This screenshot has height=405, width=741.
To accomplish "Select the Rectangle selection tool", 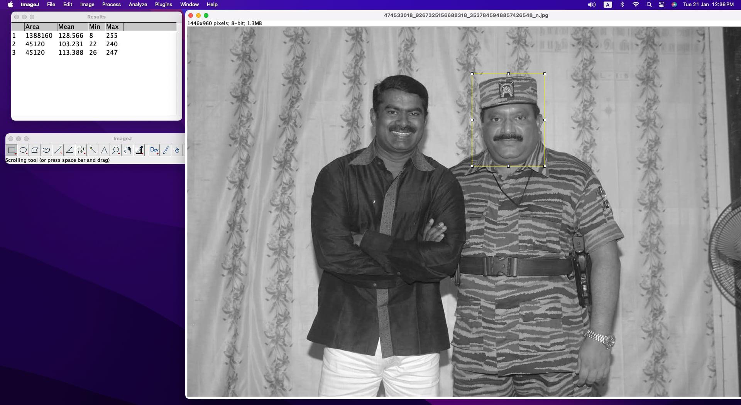I will [12, 150].
